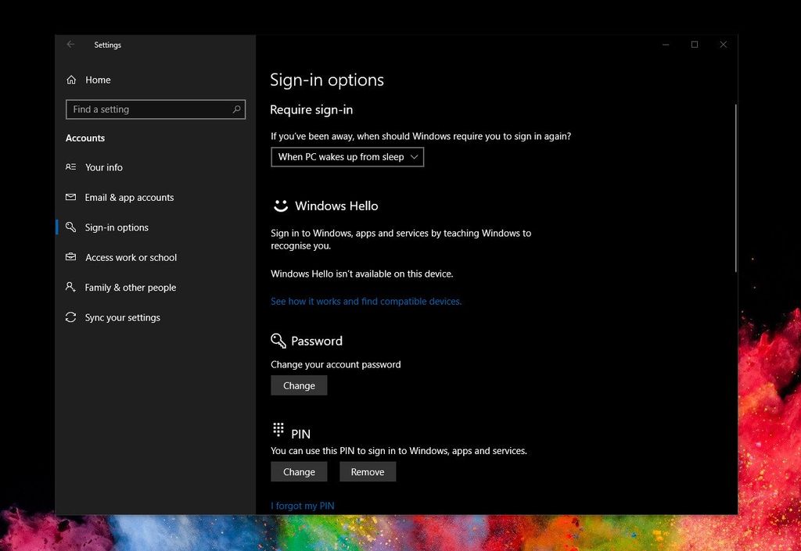
Task: Click the Password key icon
Action: (278, 340)
